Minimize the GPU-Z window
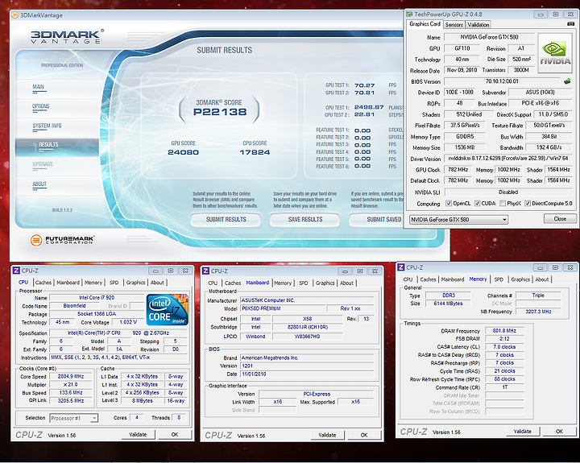The width and height of the screenshot is (580, 463). (541, 14)
